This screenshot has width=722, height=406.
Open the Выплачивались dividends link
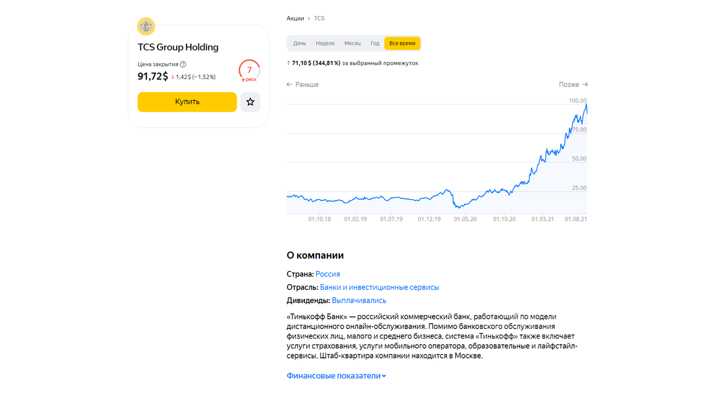tap(359, 300)
